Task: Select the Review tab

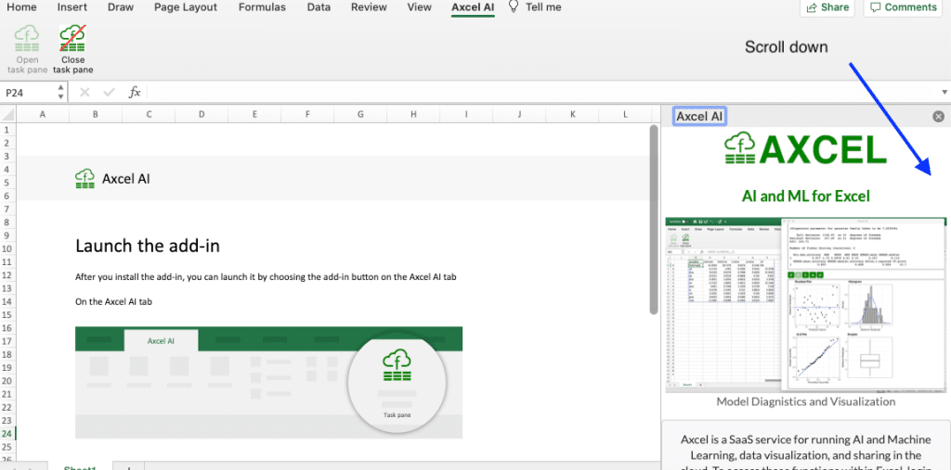Action: pyautogui.click(x=369, y=7)
